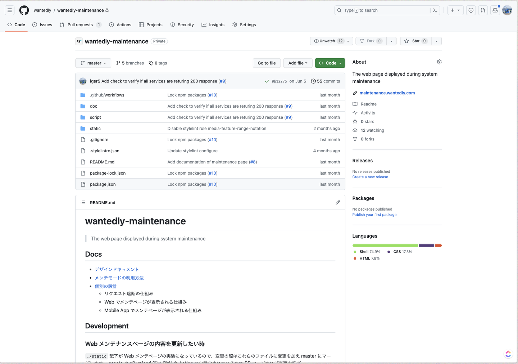Open the command palette icon
Image resolution: width=518 pixels, height=364 pixels.
coord(435,10)
